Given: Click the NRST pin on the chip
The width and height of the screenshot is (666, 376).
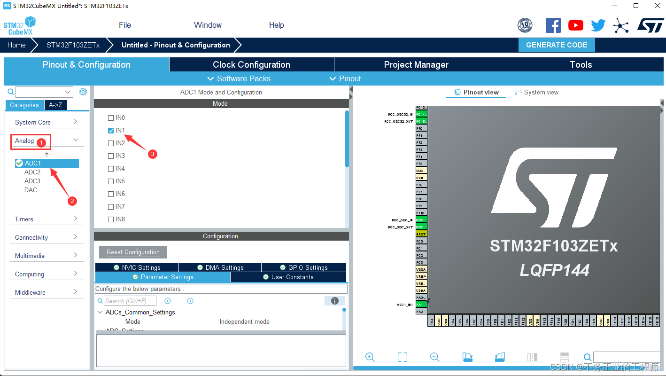Looking at the screenshot, I should tap(421, 234).
